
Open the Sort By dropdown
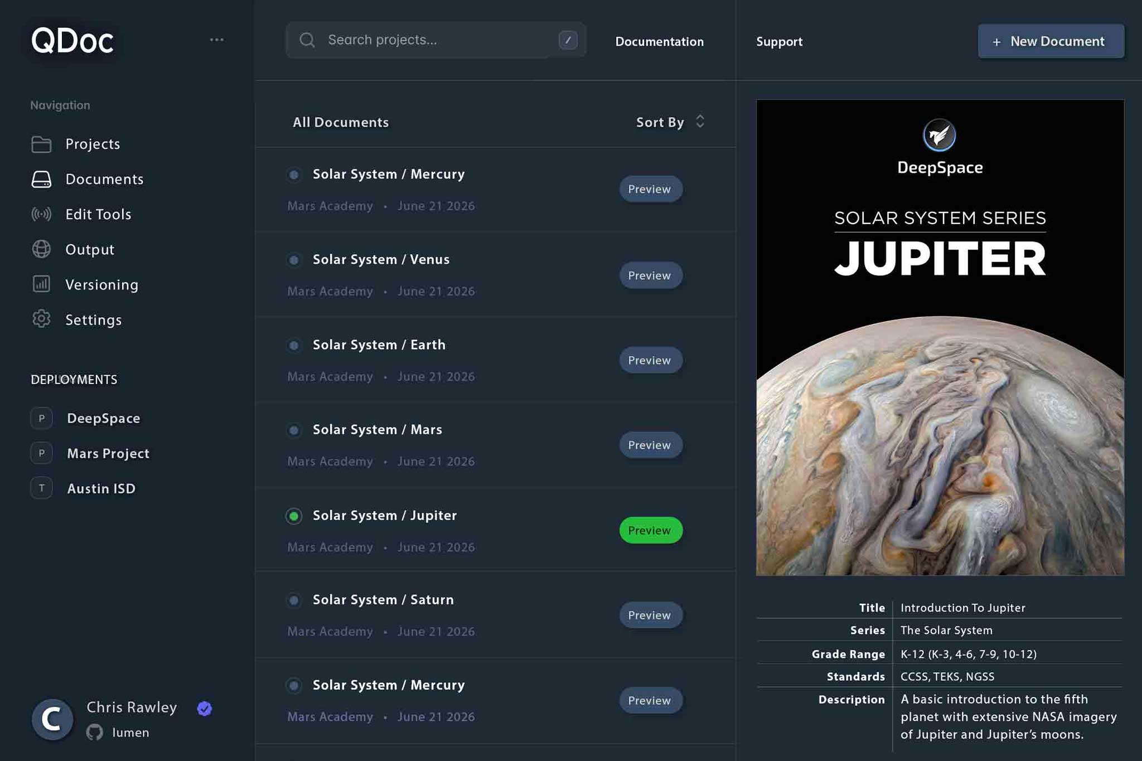tap(671, 122)
